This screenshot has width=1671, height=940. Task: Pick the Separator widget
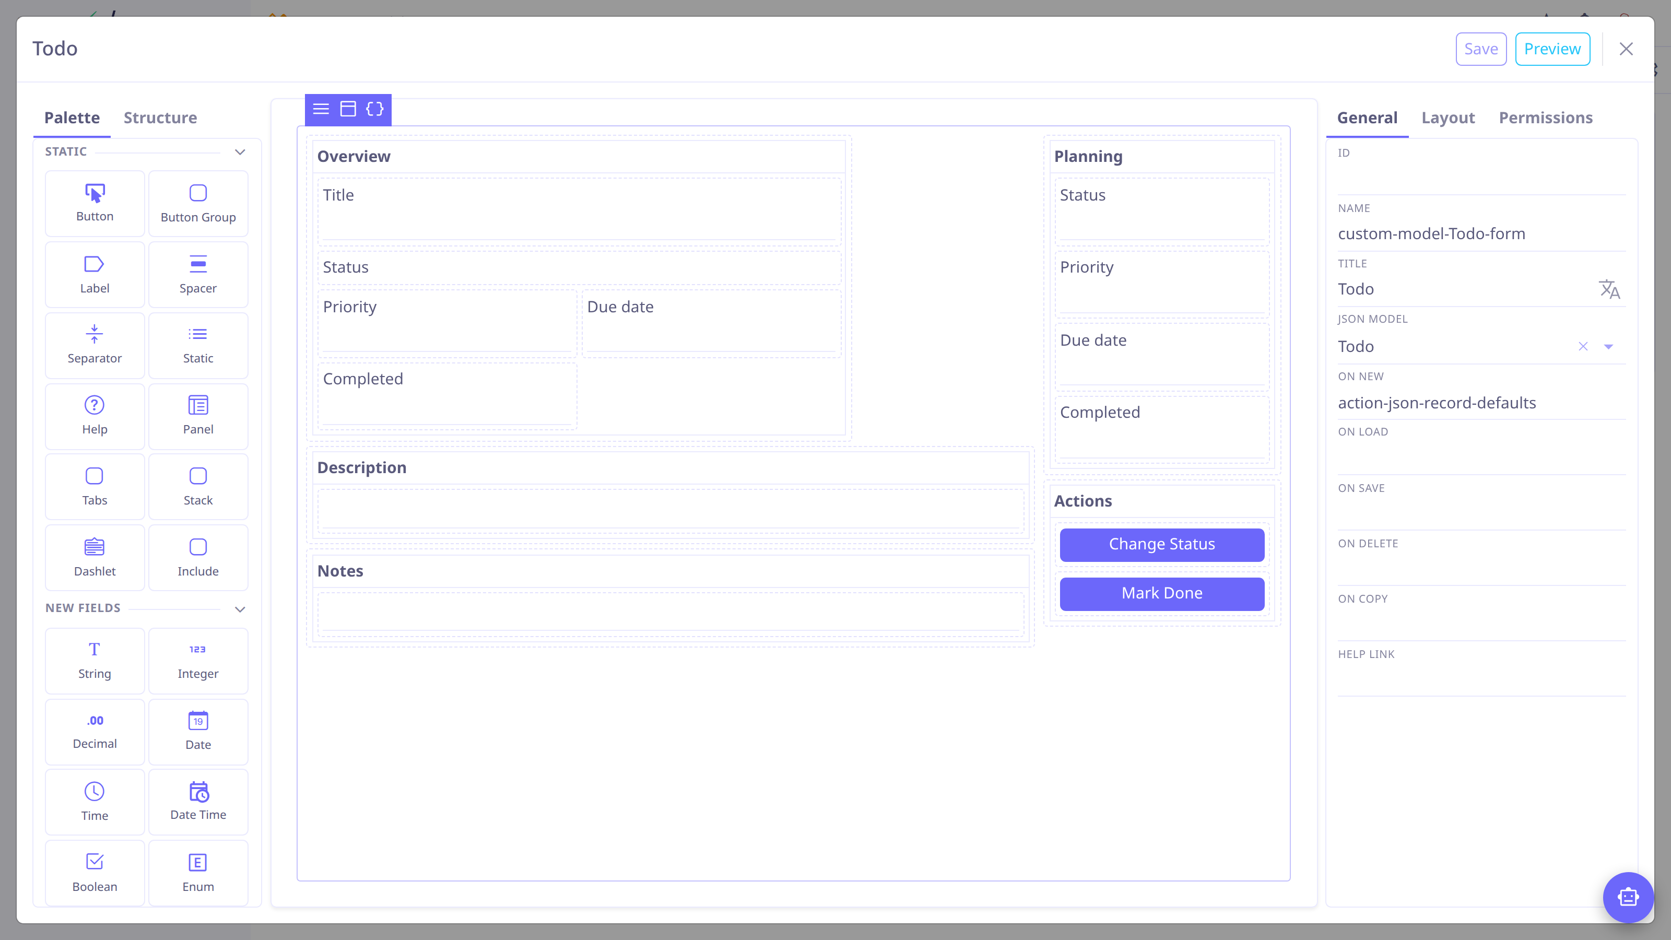coord(95,345)
